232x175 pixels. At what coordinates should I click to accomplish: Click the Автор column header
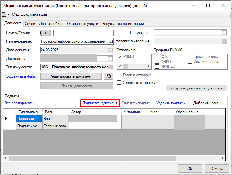click(95, 112)
